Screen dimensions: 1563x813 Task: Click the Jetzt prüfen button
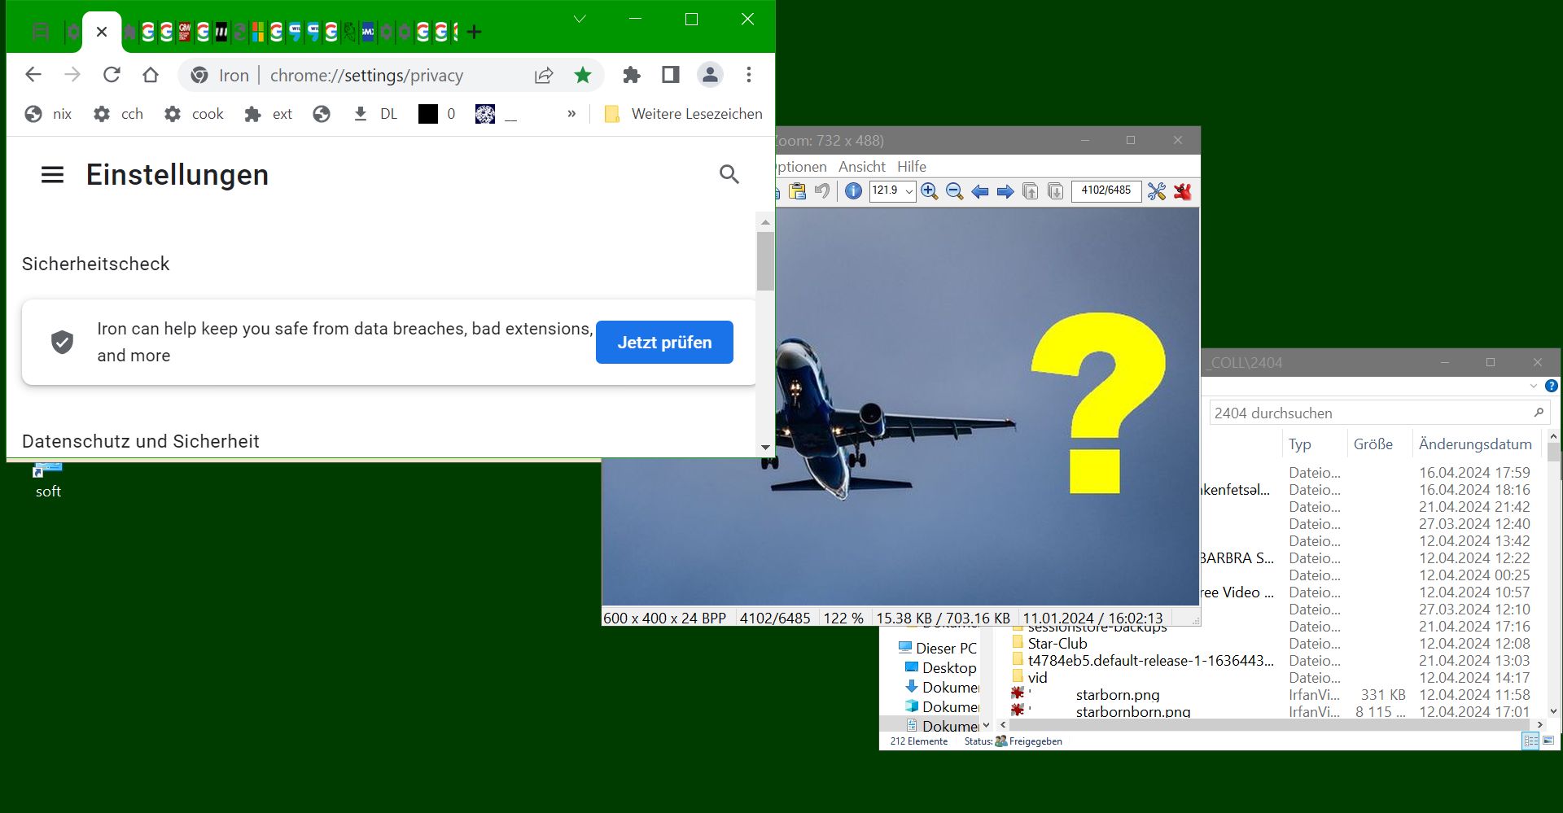coord(664,343)
